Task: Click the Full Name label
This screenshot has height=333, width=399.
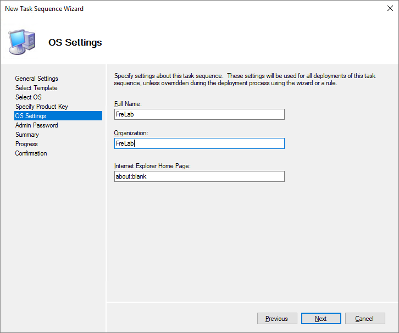Action: 128,104
